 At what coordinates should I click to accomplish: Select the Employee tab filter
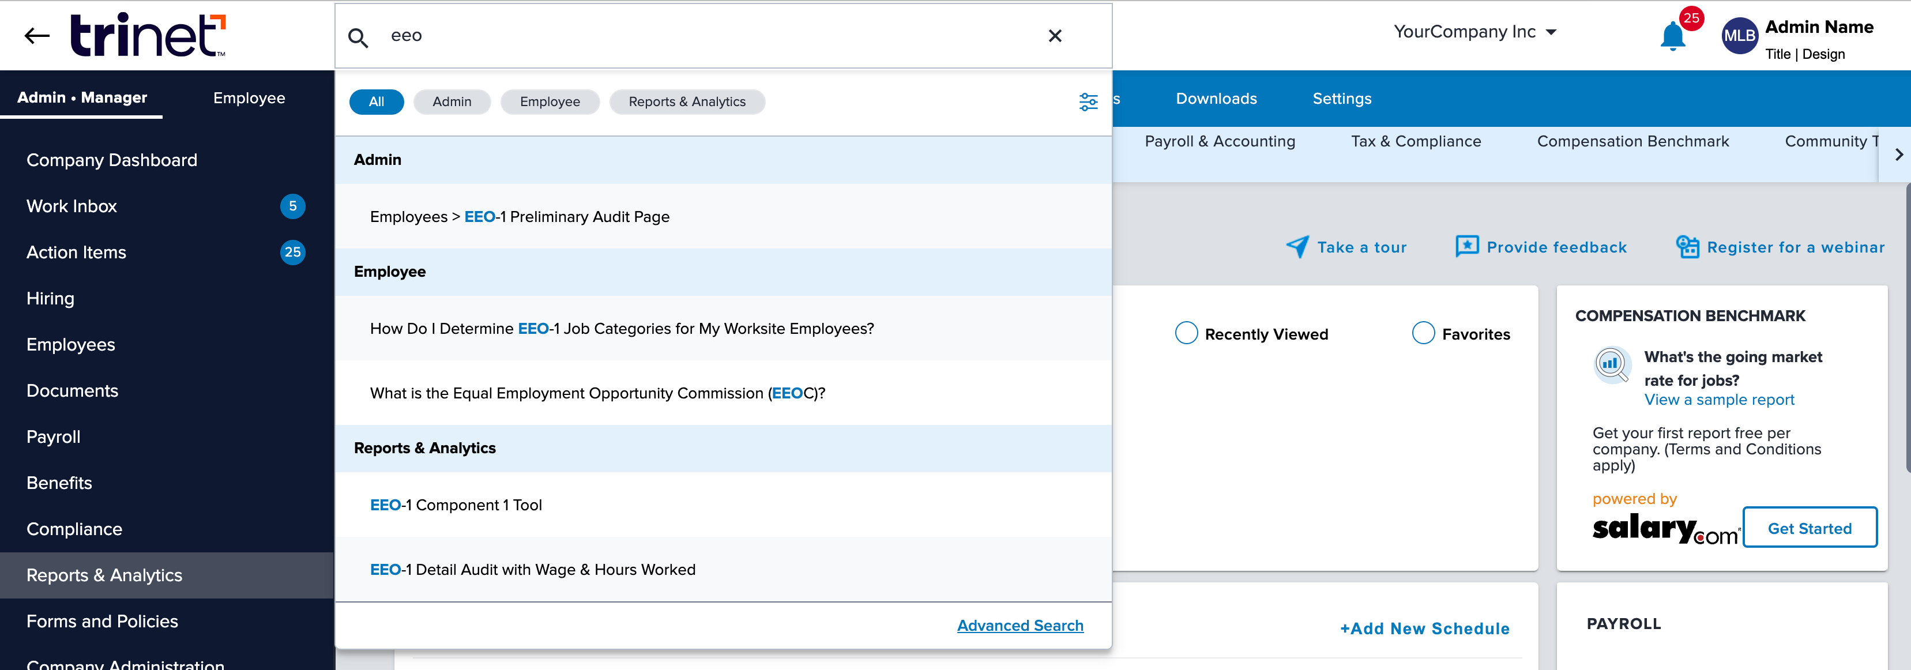[x=548, y=101]
